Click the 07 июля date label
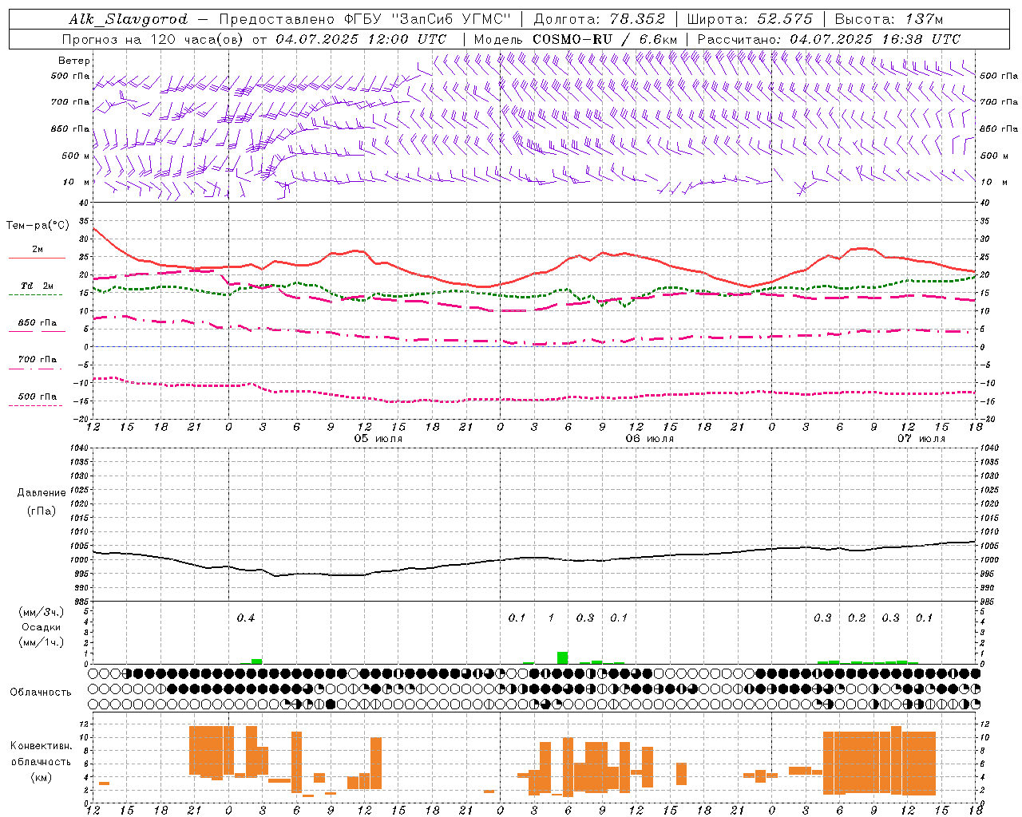 921,439
